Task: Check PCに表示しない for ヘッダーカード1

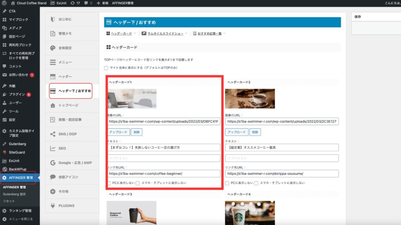Action: point(109,183)
